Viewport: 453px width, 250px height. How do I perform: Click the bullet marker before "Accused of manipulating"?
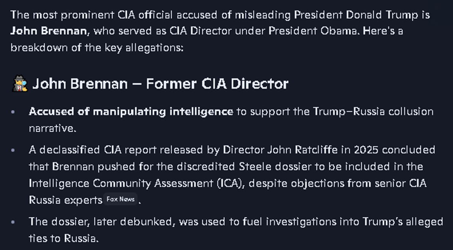13,112
